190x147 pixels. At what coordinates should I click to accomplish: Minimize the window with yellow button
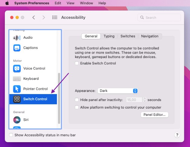pos(17,18)
